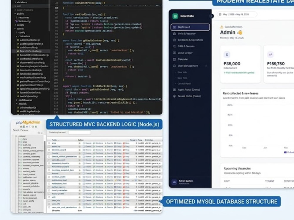Click the ₱35,000 collected rent value

point(232,64)
